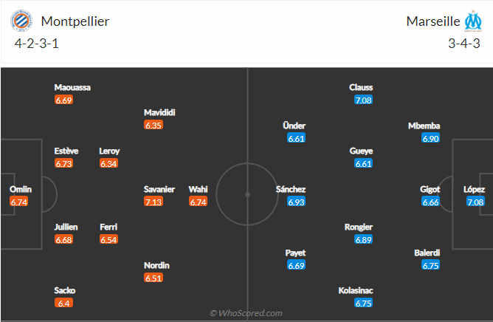Click the Marseille club logo icon
This screenshot has height=322, width=493.
pyautogui.click(x=473, y=21)
